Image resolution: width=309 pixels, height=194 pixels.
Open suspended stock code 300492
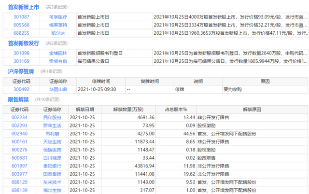21,89
